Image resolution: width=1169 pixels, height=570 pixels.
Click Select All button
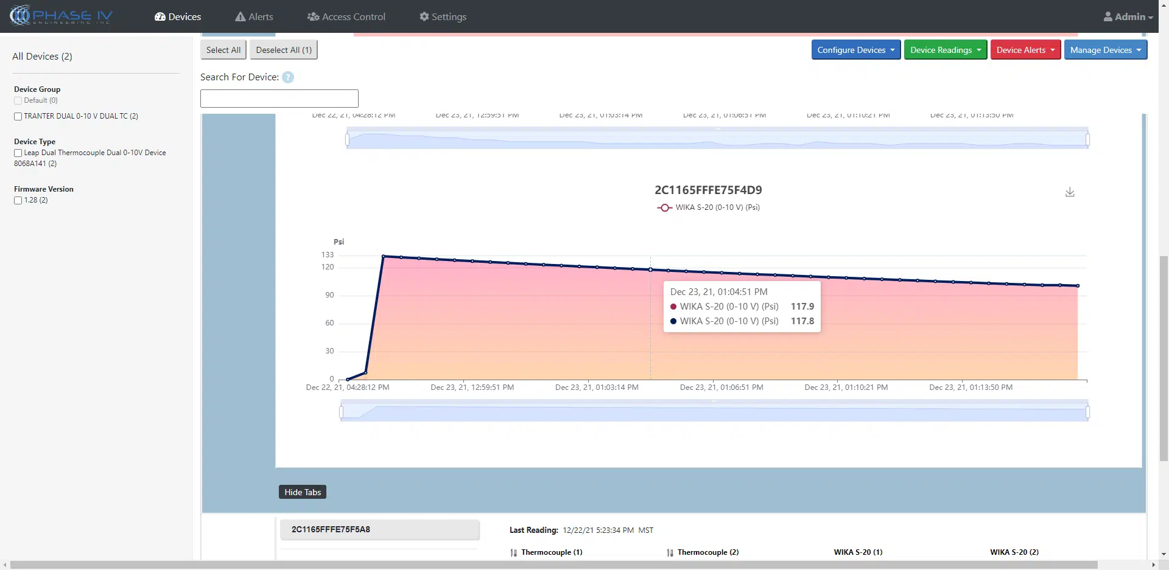223,50
